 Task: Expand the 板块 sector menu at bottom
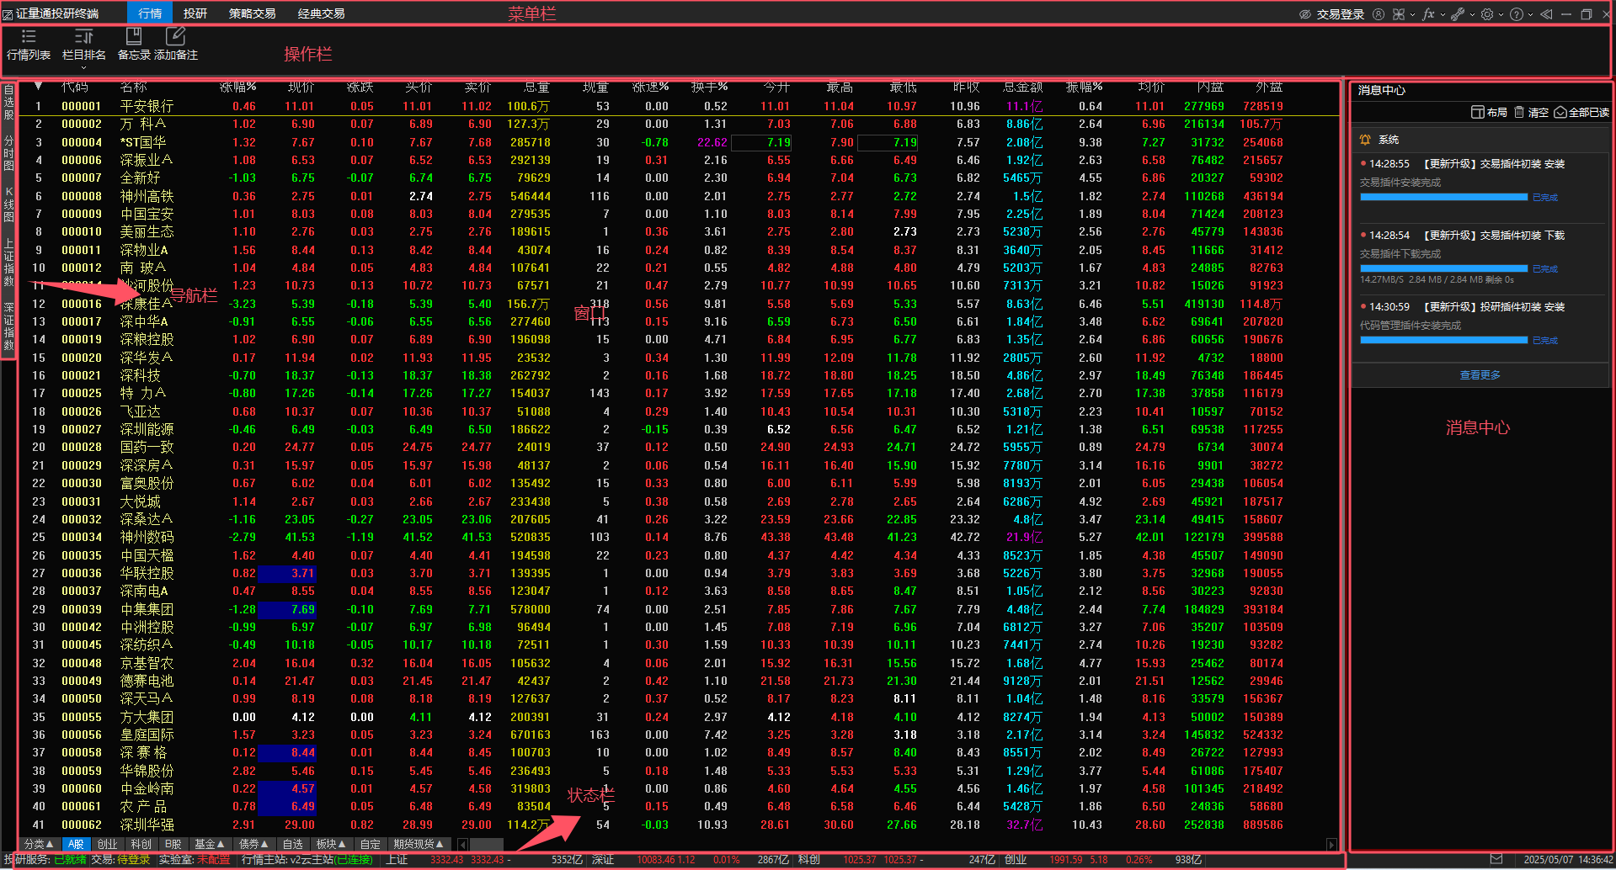pos(330,844)
